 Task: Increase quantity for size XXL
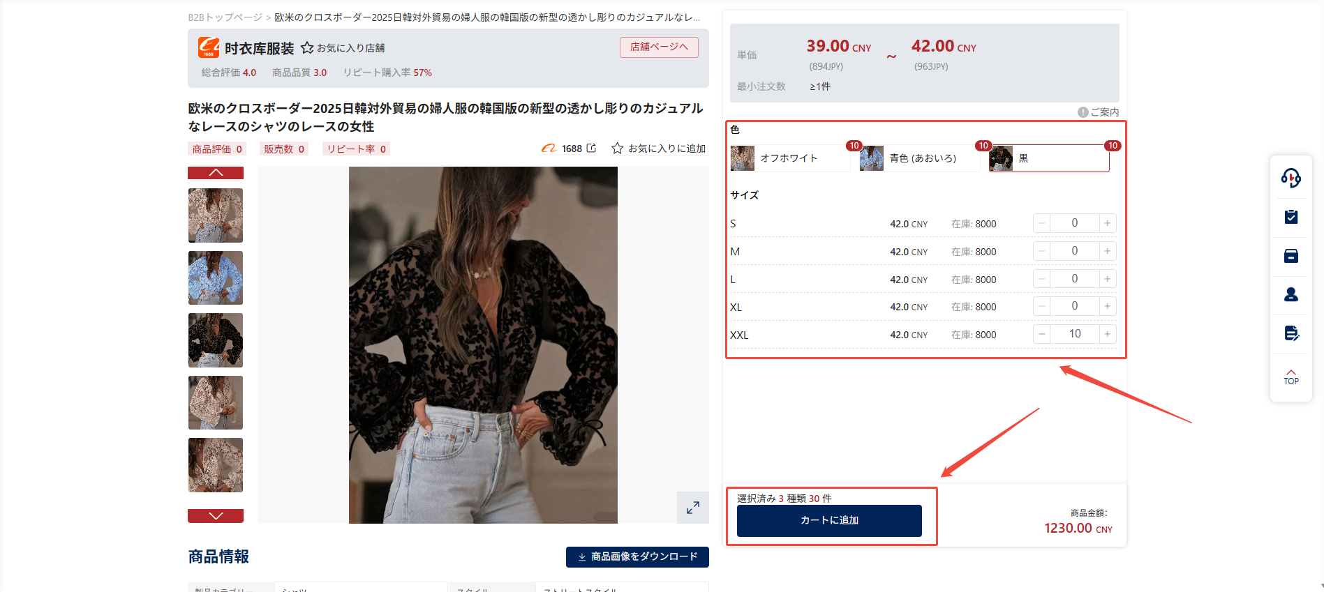tap(1108, 334)
